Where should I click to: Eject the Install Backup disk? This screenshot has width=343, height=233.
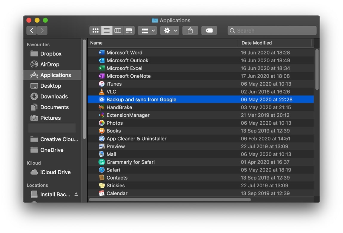coord(76,194)
